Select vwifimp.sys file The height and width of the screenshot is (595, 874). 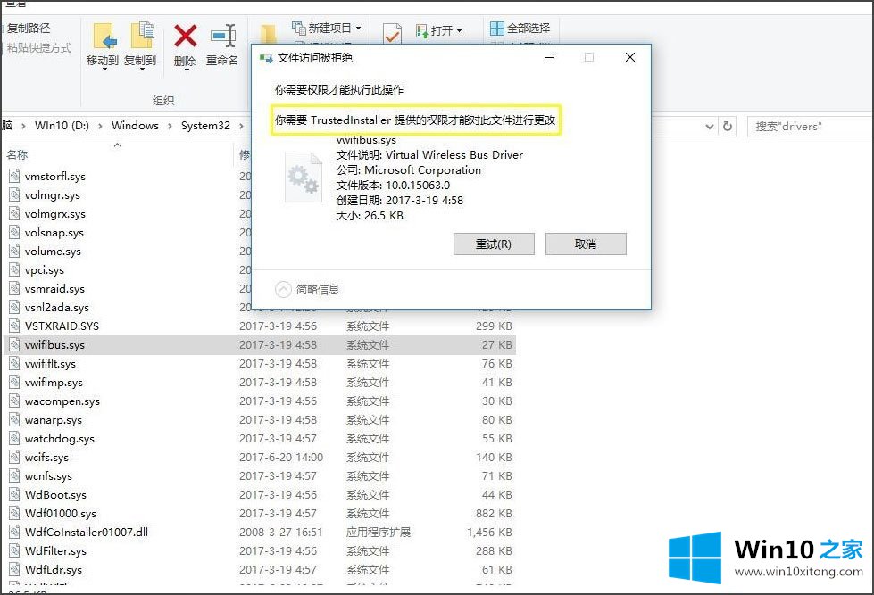pyautogui.click(x=54, y=382)
